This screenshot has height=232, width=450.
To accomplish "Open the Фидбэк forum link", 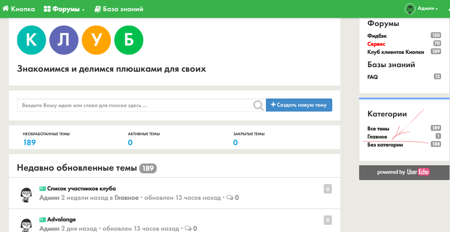I will pyautogui.click(x=377, y=35).
